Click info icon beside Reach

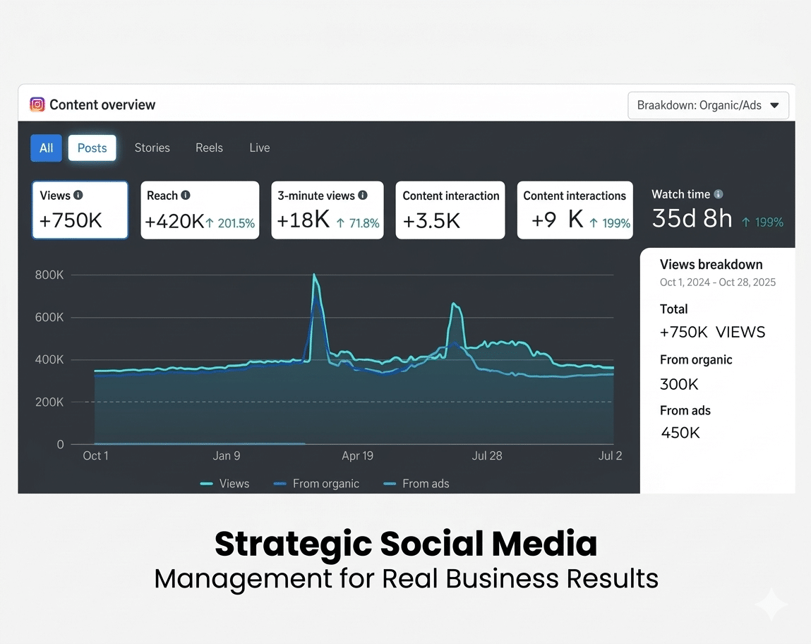tap(186, 196)
